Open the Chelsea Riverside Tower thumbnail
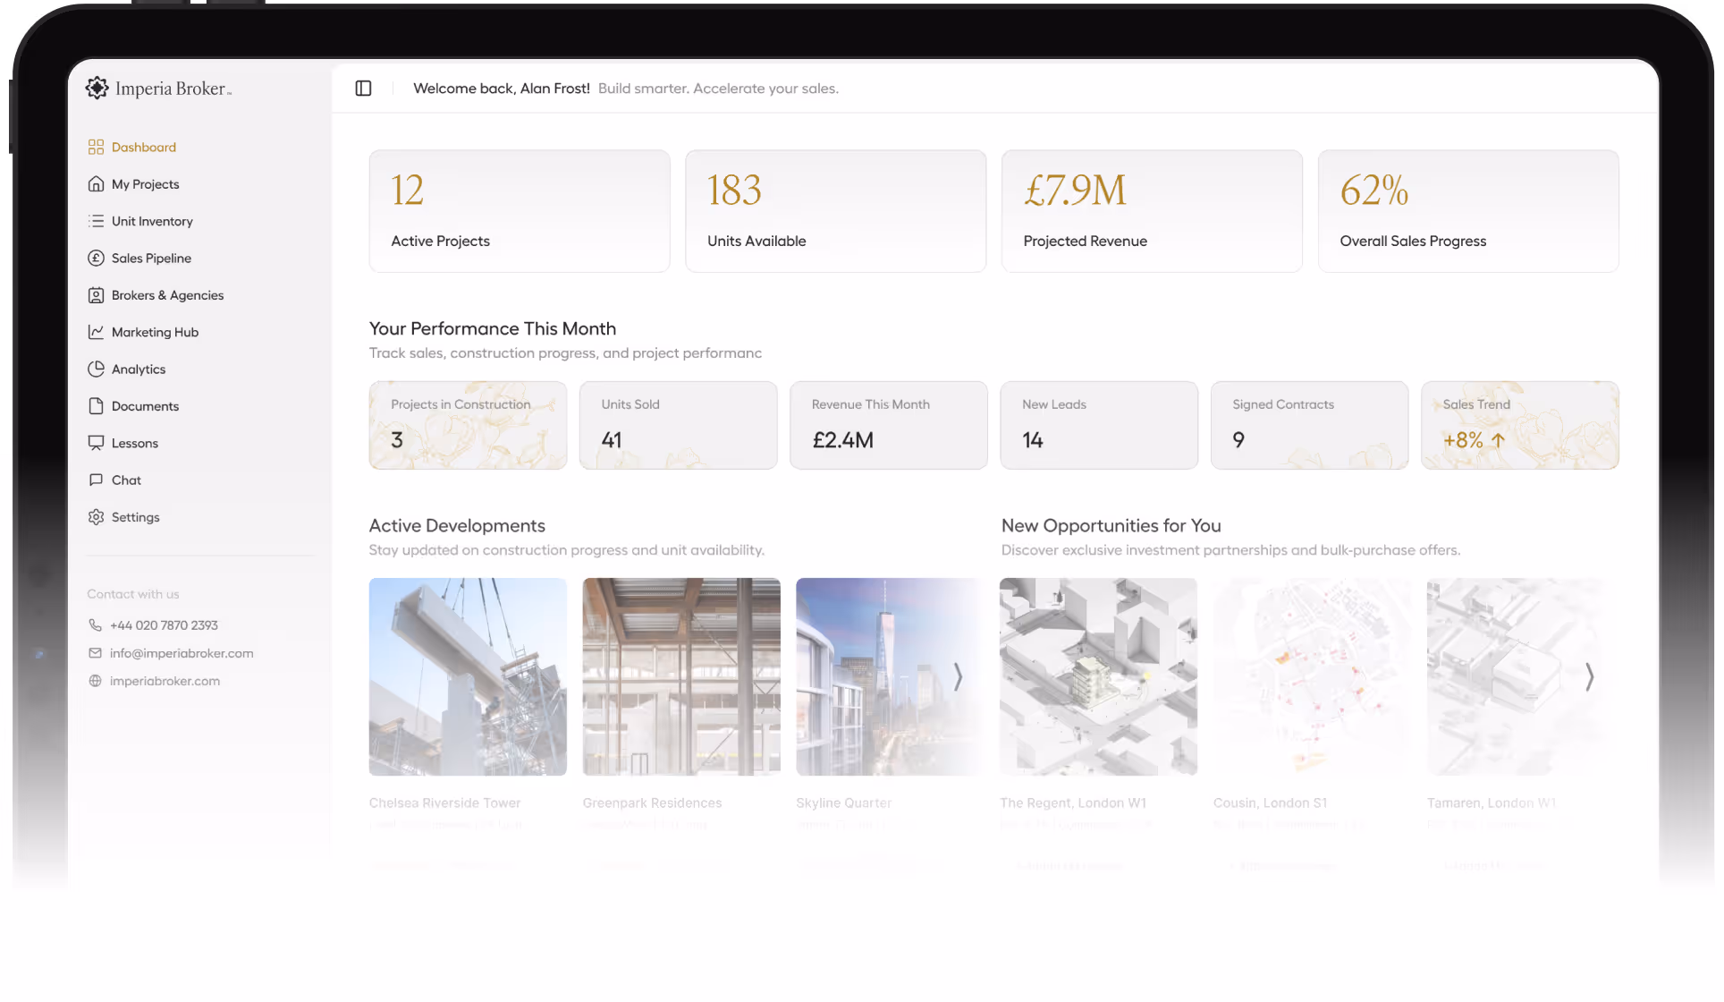Image resolution: width=1724 pixels, height=1002 pixels. coord(468,676)
